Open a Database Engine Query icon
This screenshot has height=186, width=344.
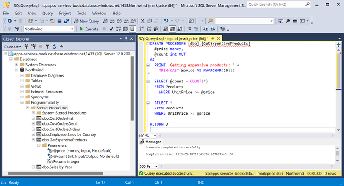pyautogui.click(x=105, y=21)
